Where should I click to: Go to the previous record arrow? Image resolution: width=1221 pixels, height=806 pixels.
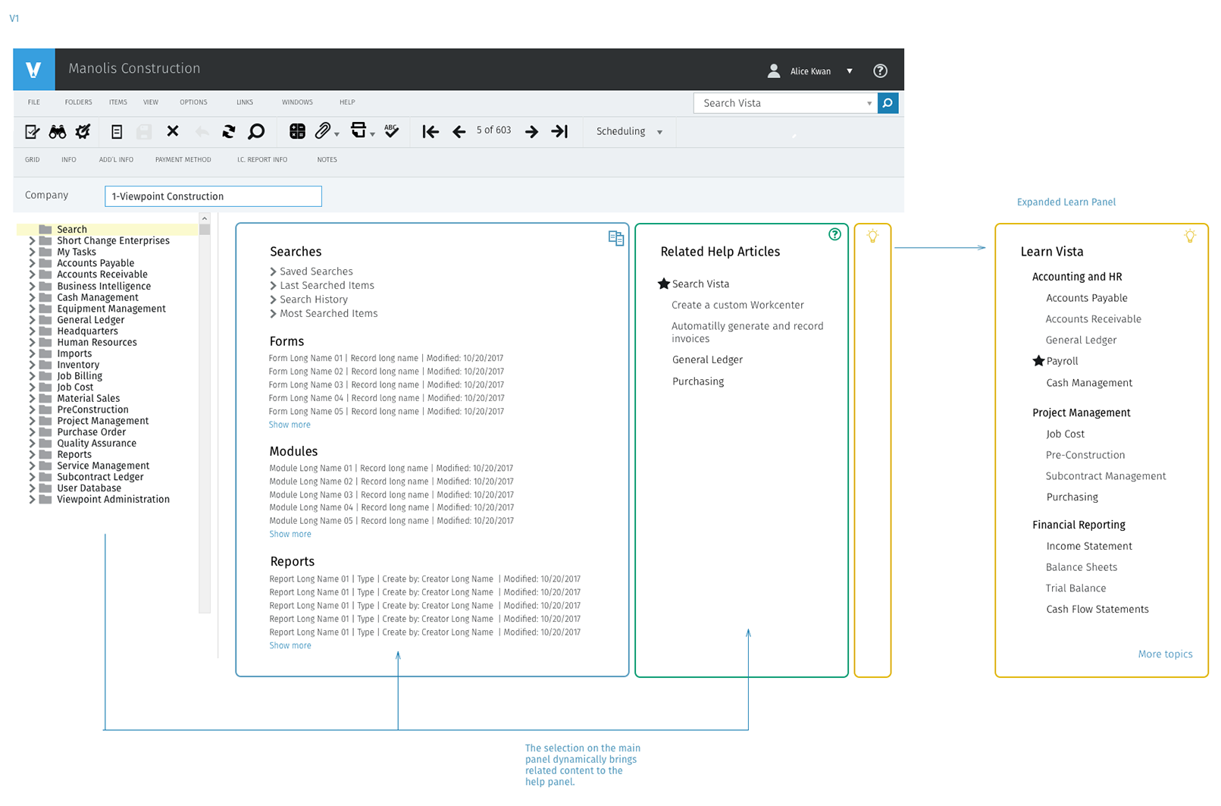click(459, 132)
